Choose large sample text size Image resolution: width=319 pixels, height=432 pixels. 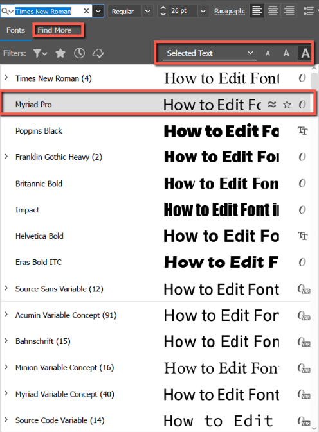point(305,53)
